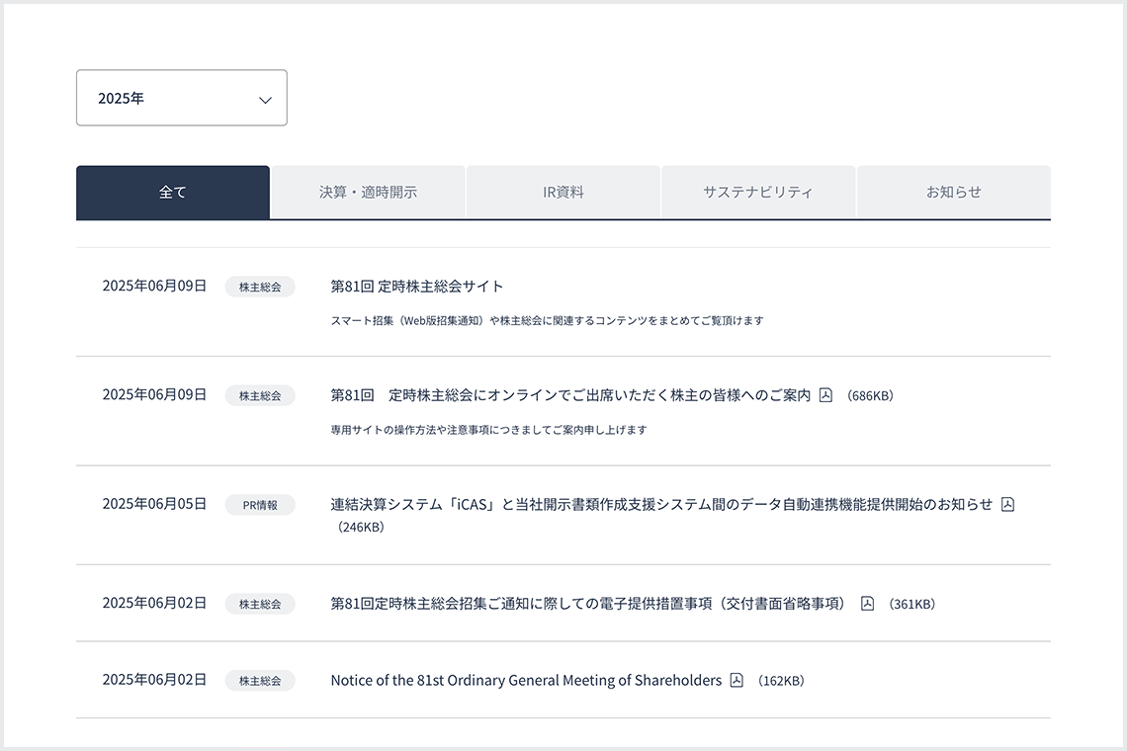Click the chevron arrow in year selector
Screen dimensions: 1127x751
[265, 100]
